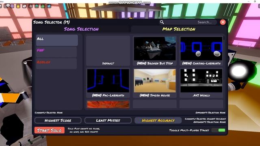Open the purple gear settings icon
260x146 pixels.
[12, 6]
